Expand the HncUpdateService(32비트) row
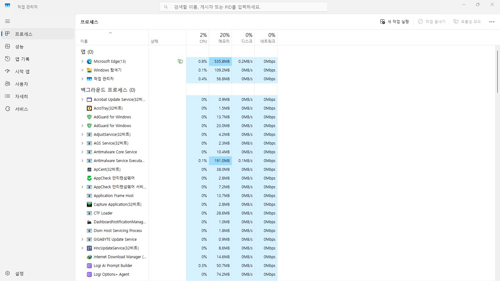 click(x=82, y=248)
